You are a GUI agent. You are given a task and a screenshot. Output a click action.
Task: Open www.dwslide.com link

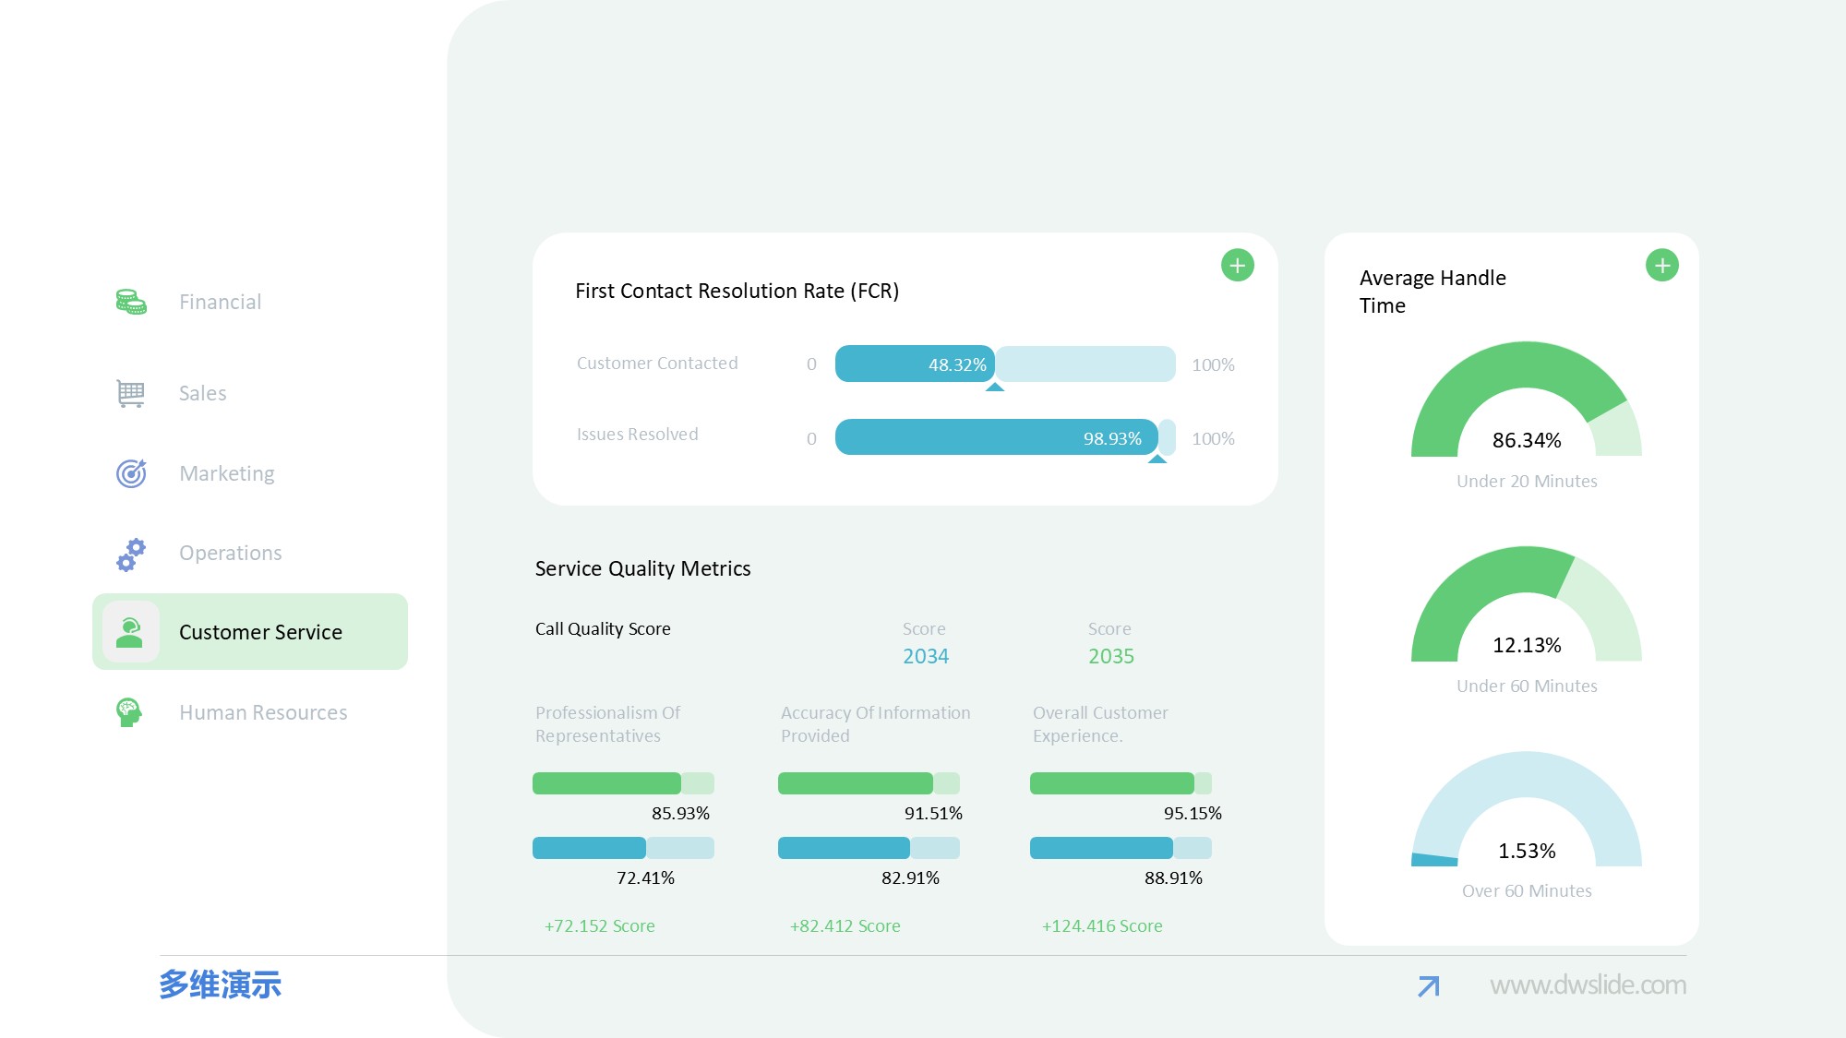[1588, 985]
